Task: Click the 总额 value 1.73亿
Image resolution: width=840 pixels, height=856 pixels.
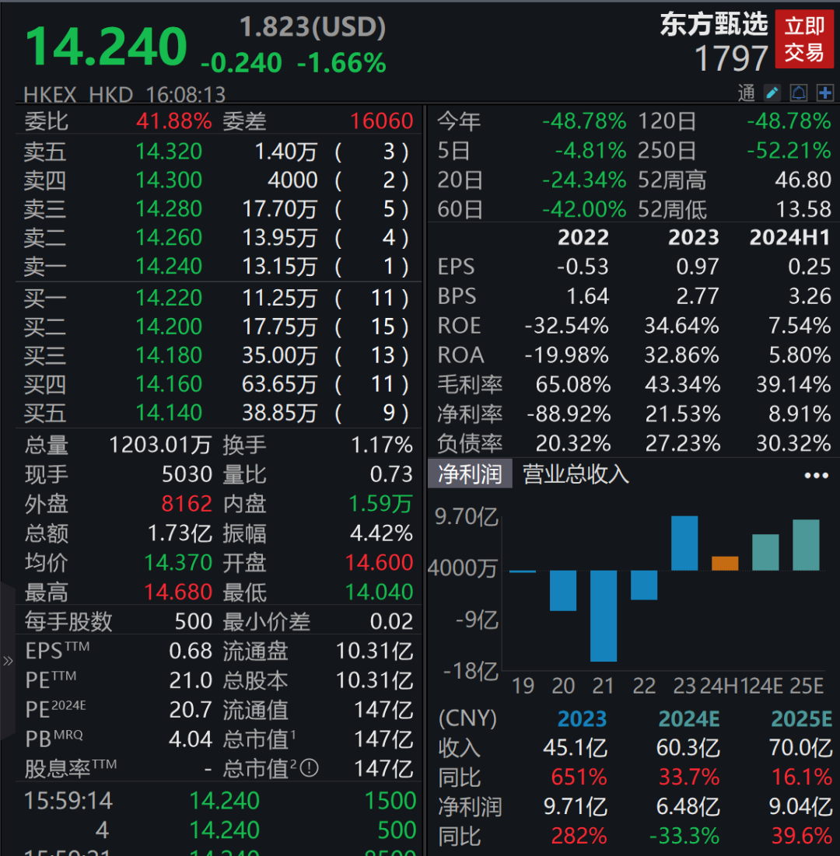Action: 180,533
